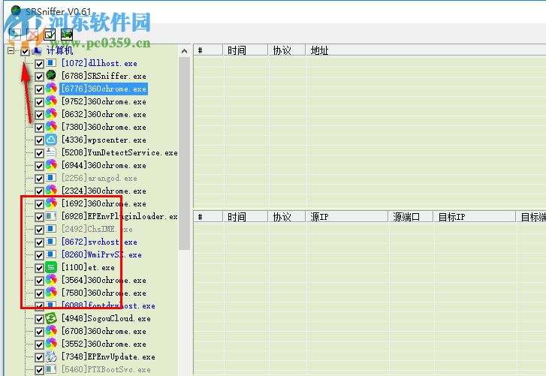
Task: Toggle the checkbox for [3552]360chrome.exe
Action: point(39,344)
